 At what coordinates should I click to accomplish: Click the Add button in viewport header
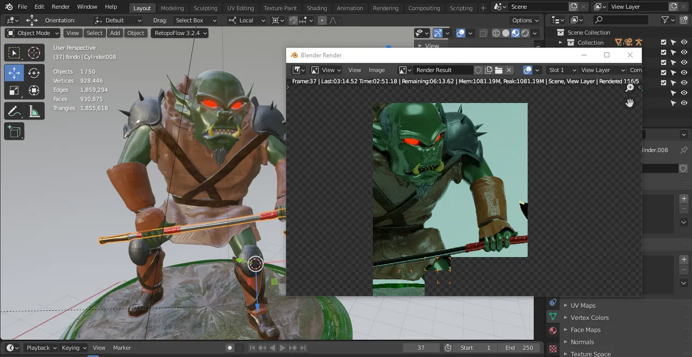(115, 33)
